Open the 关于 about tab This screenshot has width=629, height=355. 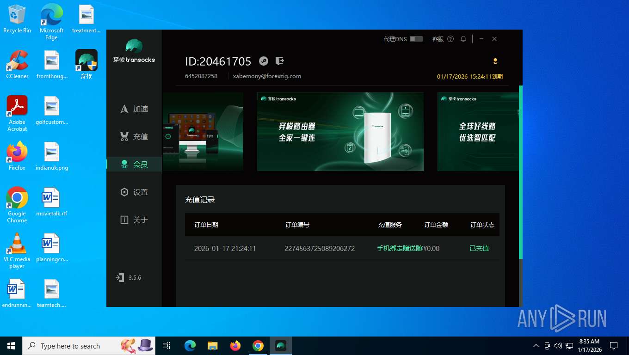click(134, 220)
